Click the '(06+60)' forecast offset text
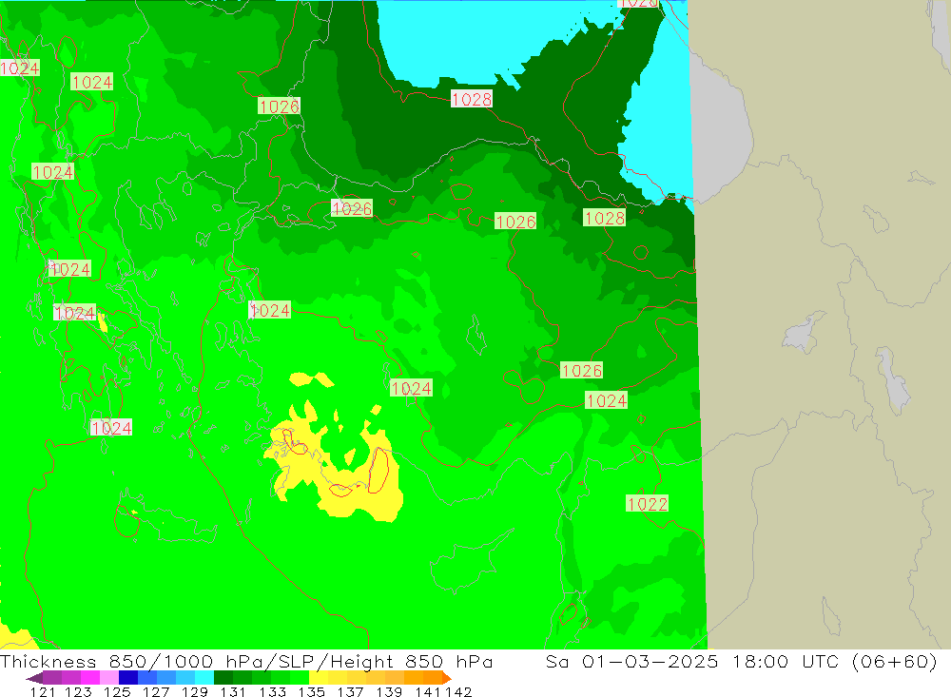 [895, 661]
